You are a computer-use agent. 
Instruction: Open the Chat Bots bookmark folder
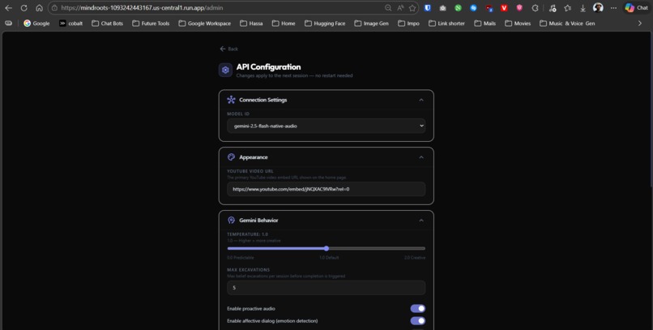pyautogui.click(x=108, y=24)
